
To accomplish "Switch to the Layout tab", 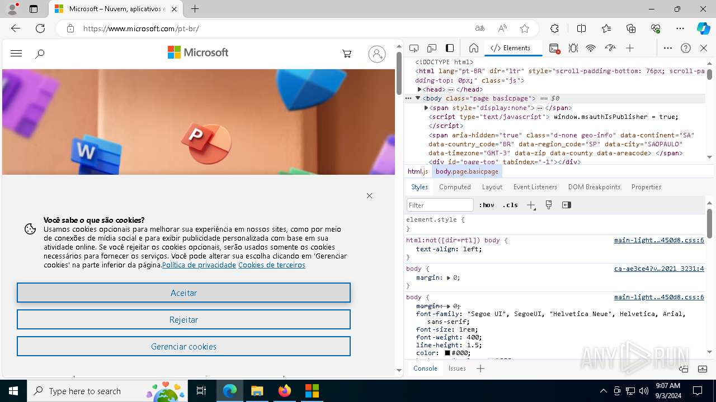I will pos(492,187).
